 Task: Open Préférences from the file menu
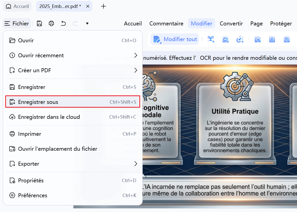point(73,195)
